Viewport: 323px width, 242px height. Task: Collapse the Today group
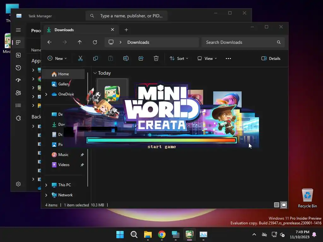(x=95, y=73)
